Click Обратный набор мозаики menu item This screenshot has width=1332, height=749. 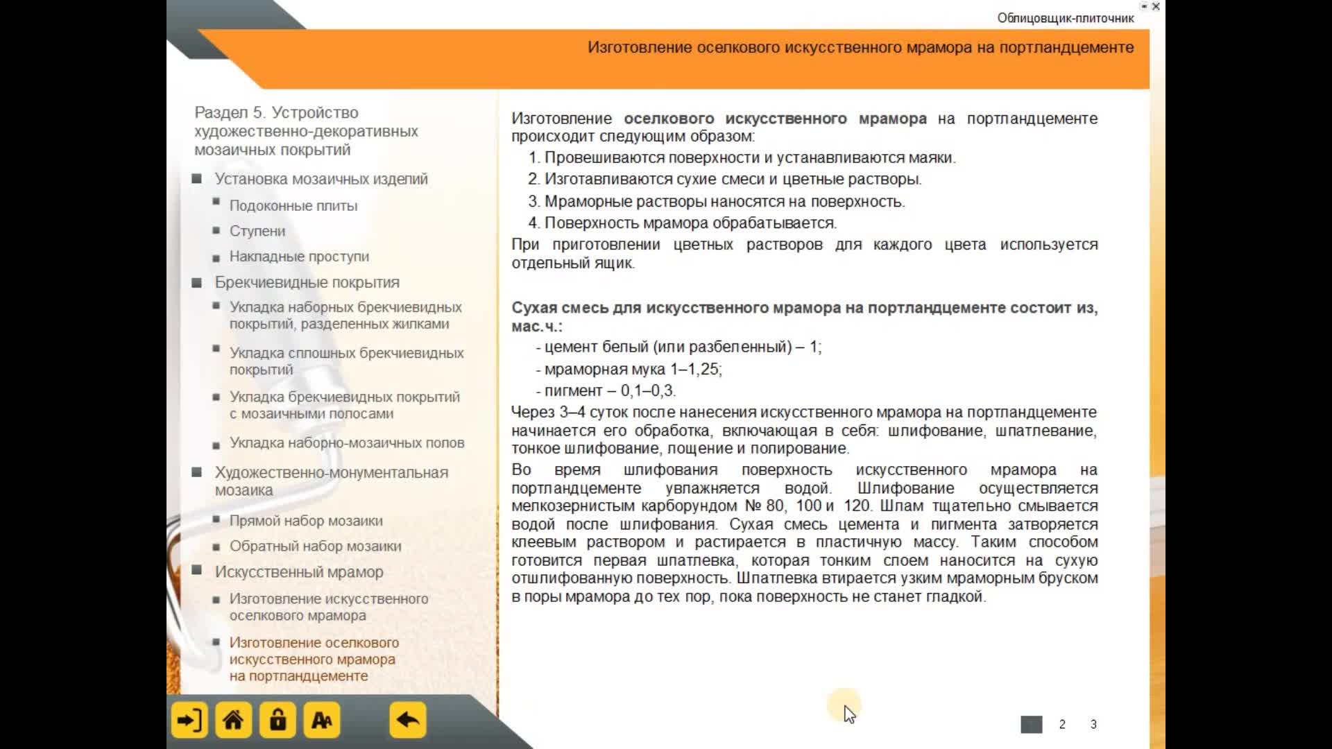click(316, 546)
